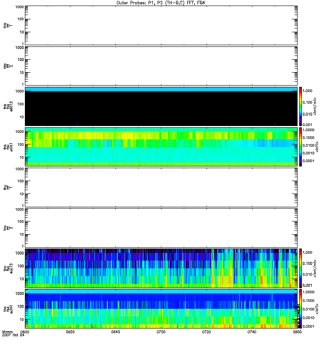
Task: Click the 0.001 value on thc edc12 color bar
Action: (x=307, y=286)
